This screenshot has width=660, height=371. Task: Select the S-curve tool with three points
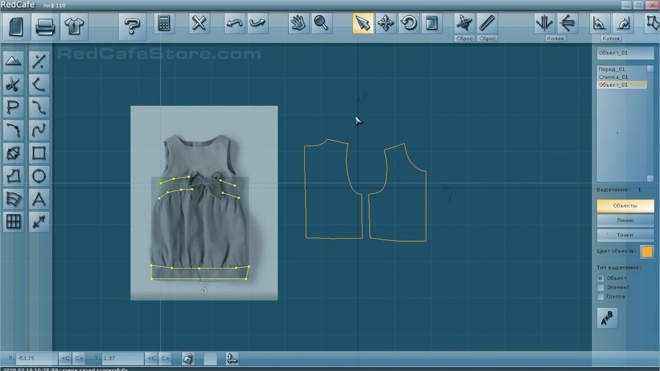(39, 107)
